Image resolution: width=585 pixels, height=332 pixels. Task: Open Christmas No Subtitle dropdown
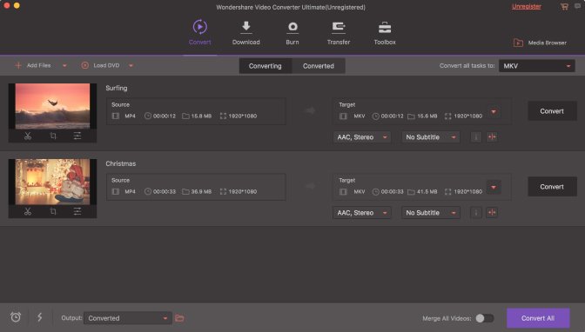431,213
